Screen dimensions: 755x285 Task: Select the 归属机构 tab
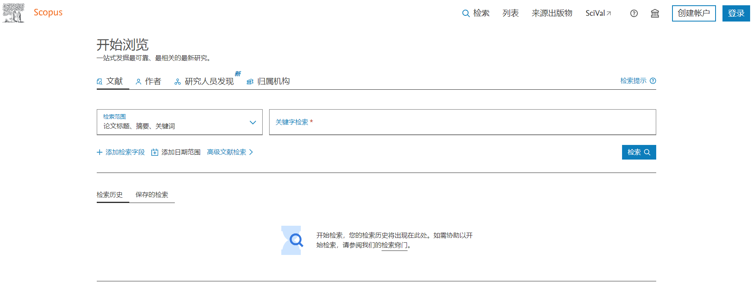pos(268,81)
